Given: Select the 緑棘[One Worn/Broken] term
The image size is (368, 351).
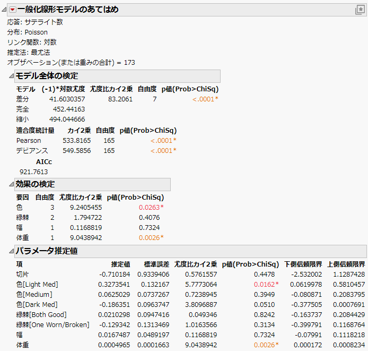Looking at the screenshot, I should (x=52, y=325).
